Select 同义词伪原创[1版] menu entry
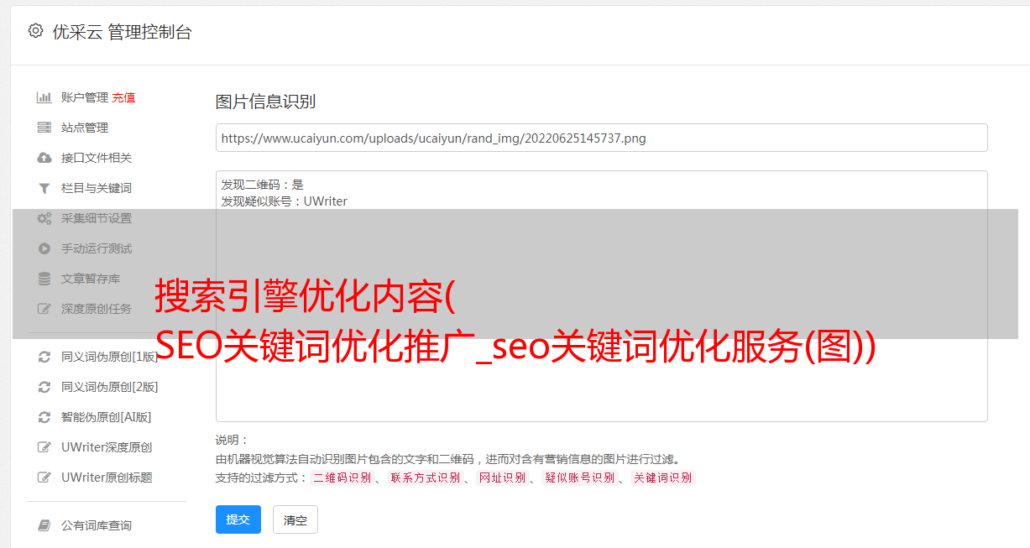This screenshot has height=548, width=1030. 110,357
